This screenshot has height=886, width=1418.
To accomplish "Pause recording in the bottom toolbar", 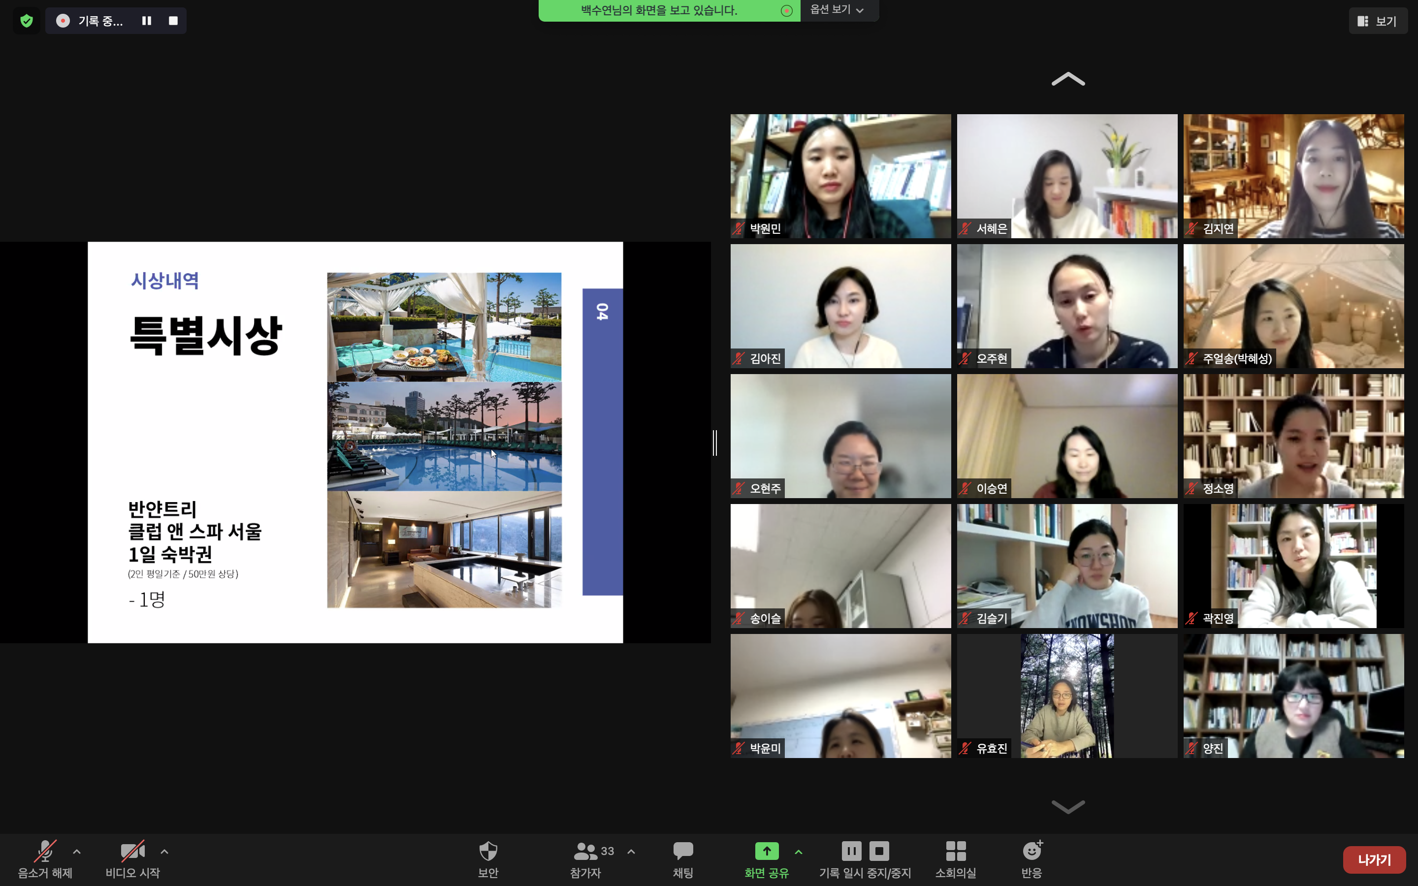I will (851, 850).
